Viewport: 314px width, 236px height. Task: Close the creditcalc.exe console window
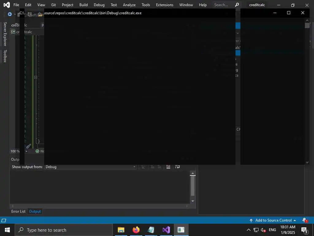[x=303, y=13]
